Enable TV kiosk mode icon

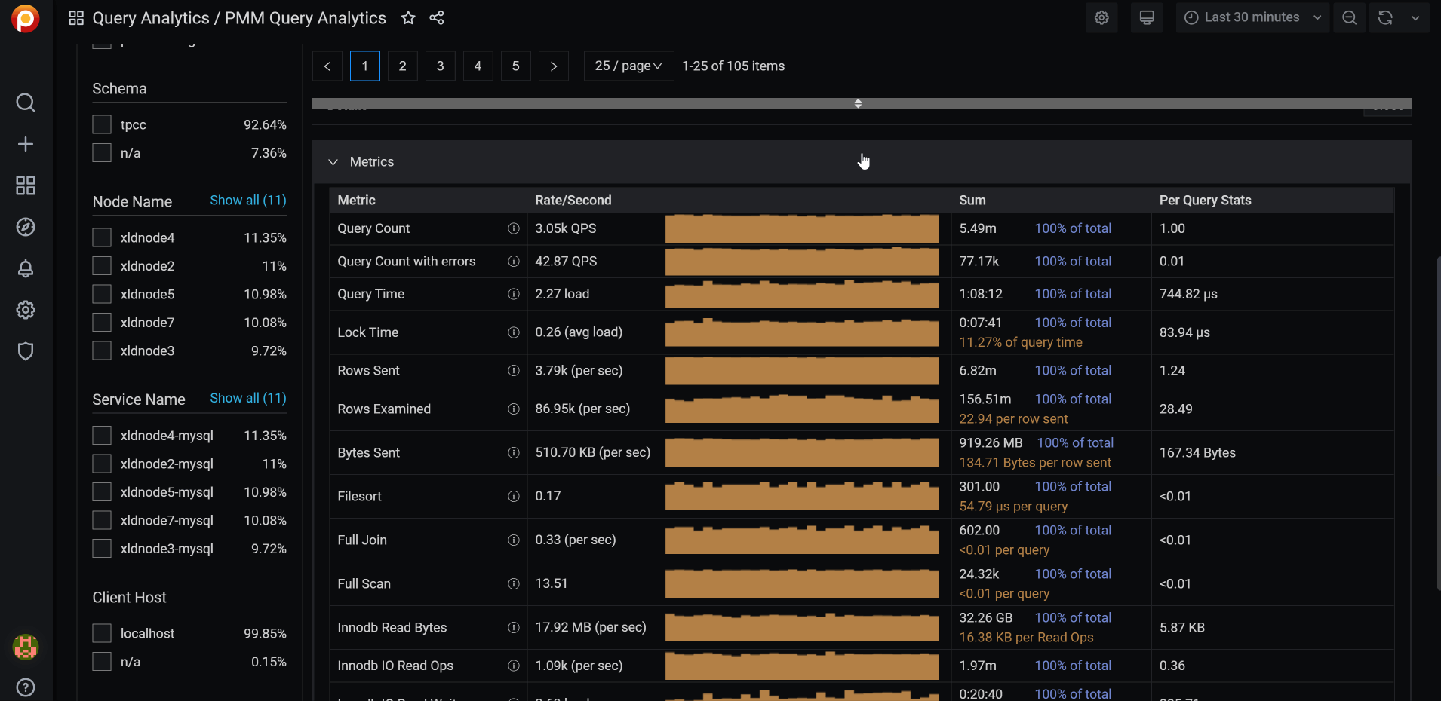1146,17
